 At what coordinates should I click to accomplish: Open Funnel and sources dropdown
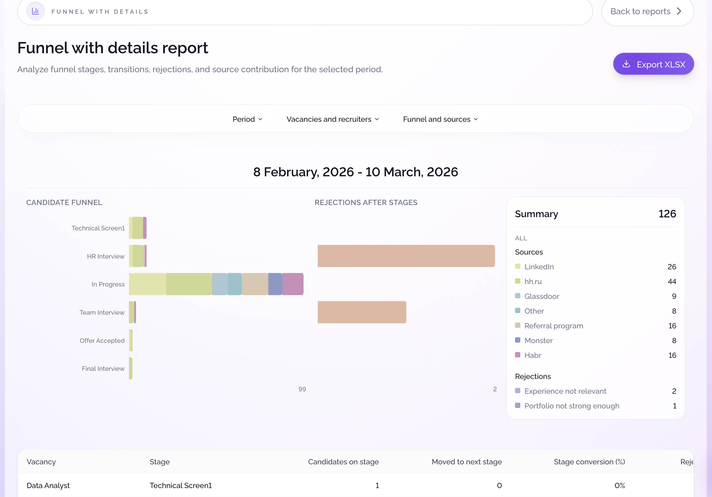tap(440, 119)
